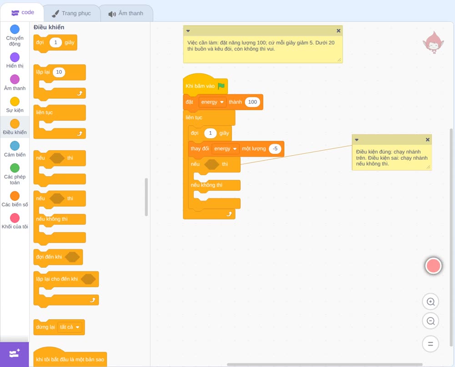The width and height of the screenshot is (455, 367).
Task: Click the 'Việc cần làm' comment text
Action: pos(261,46)
